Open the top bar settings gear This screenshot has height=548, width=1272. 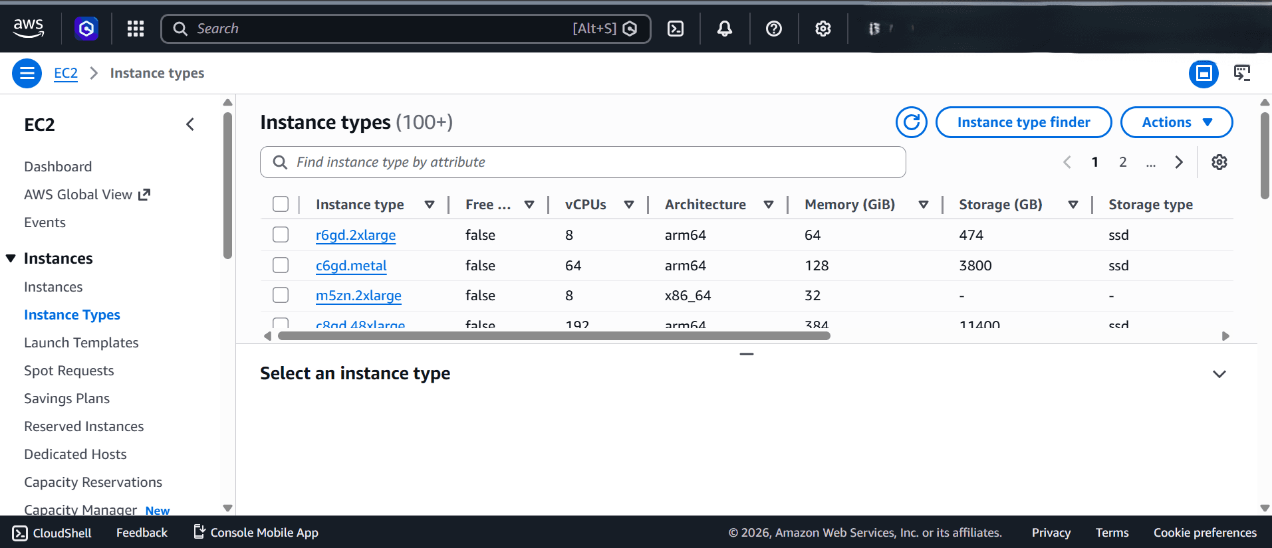823,29
